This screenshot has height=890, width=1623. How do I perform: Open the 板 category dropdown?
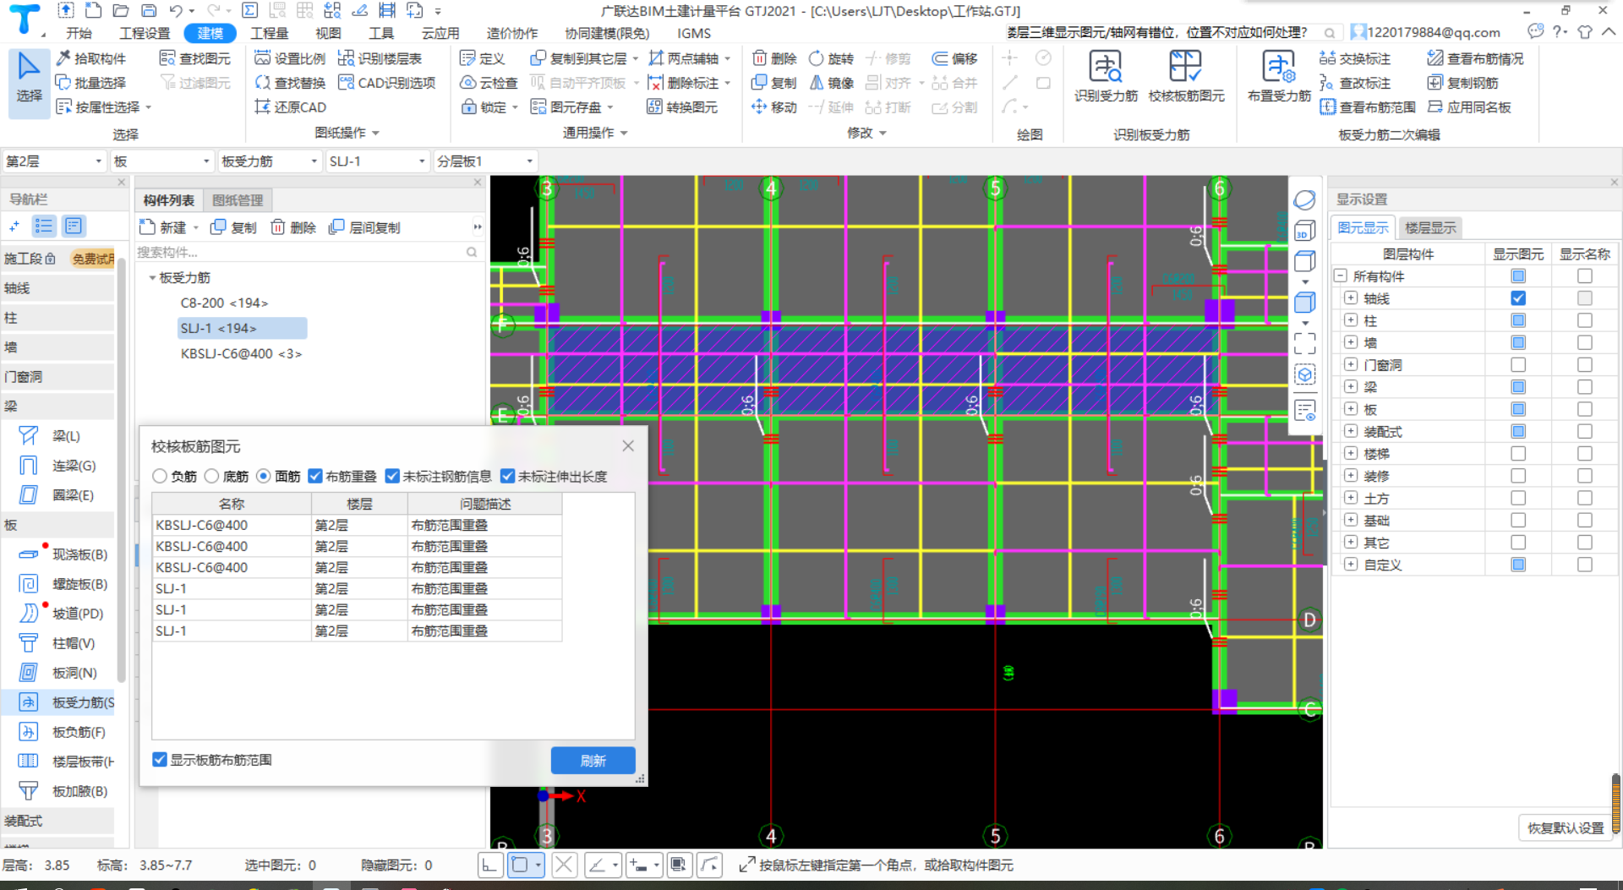[x=162, y=161]
